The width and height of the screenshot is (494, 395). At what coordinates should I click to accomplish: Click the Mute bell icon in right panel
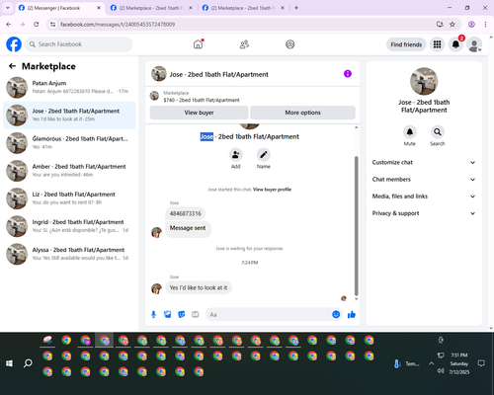(410, 132)
